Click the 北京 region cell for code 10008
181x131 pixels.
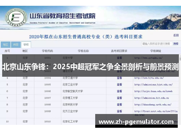point(25,105)
